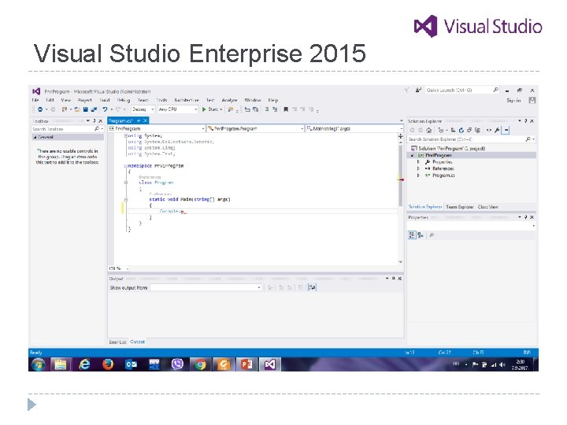Collapse the Main method code block
567x425 pixels.
click(126, 199)
